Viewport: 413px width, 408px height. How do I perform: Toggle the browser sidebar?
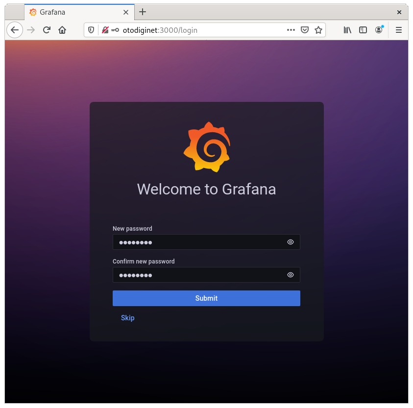point(363,30)
